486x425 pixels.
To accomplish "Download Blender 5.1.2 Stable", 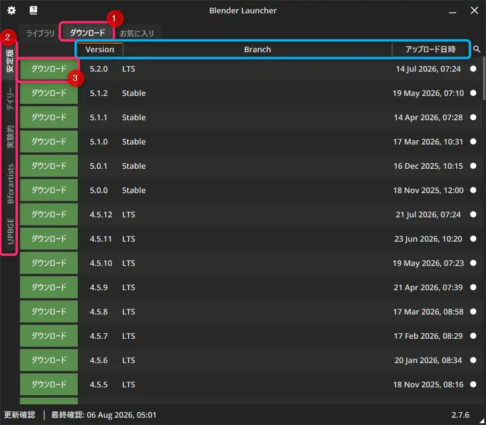I will 49,93.
